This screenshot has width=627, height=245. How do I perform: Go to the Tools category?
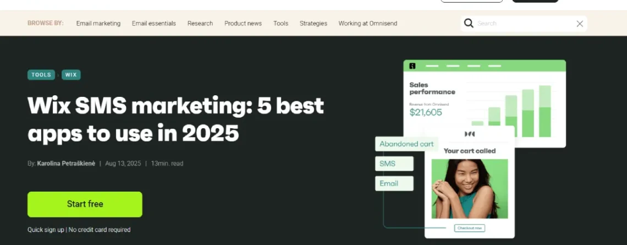(280, 23)
